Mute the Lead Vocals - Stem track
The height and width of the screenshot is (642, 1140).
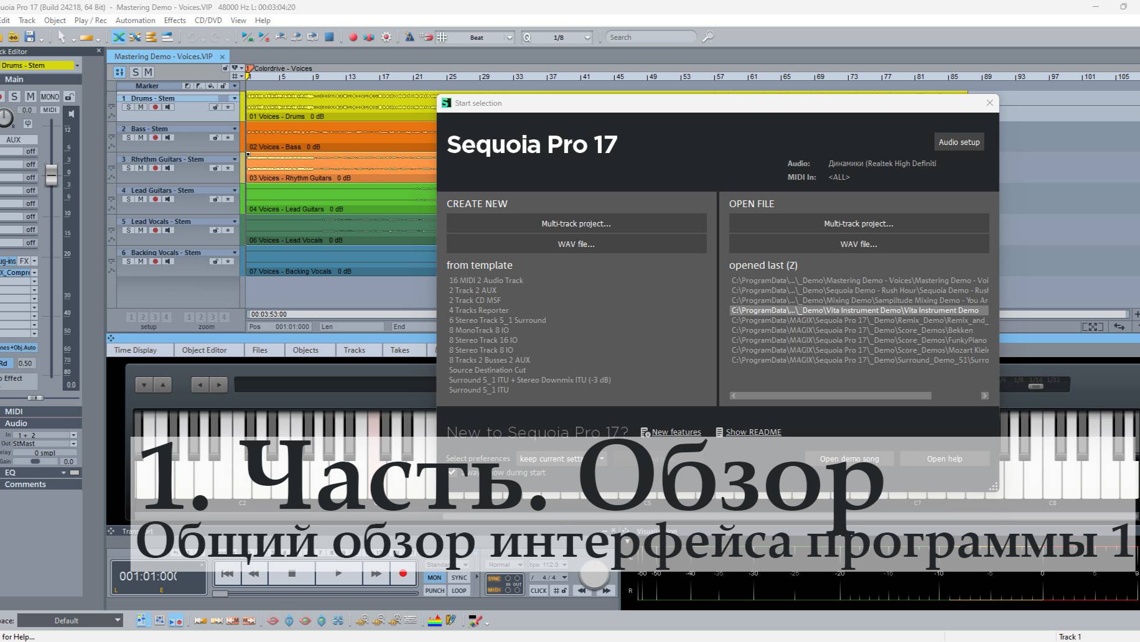(141, 231)
